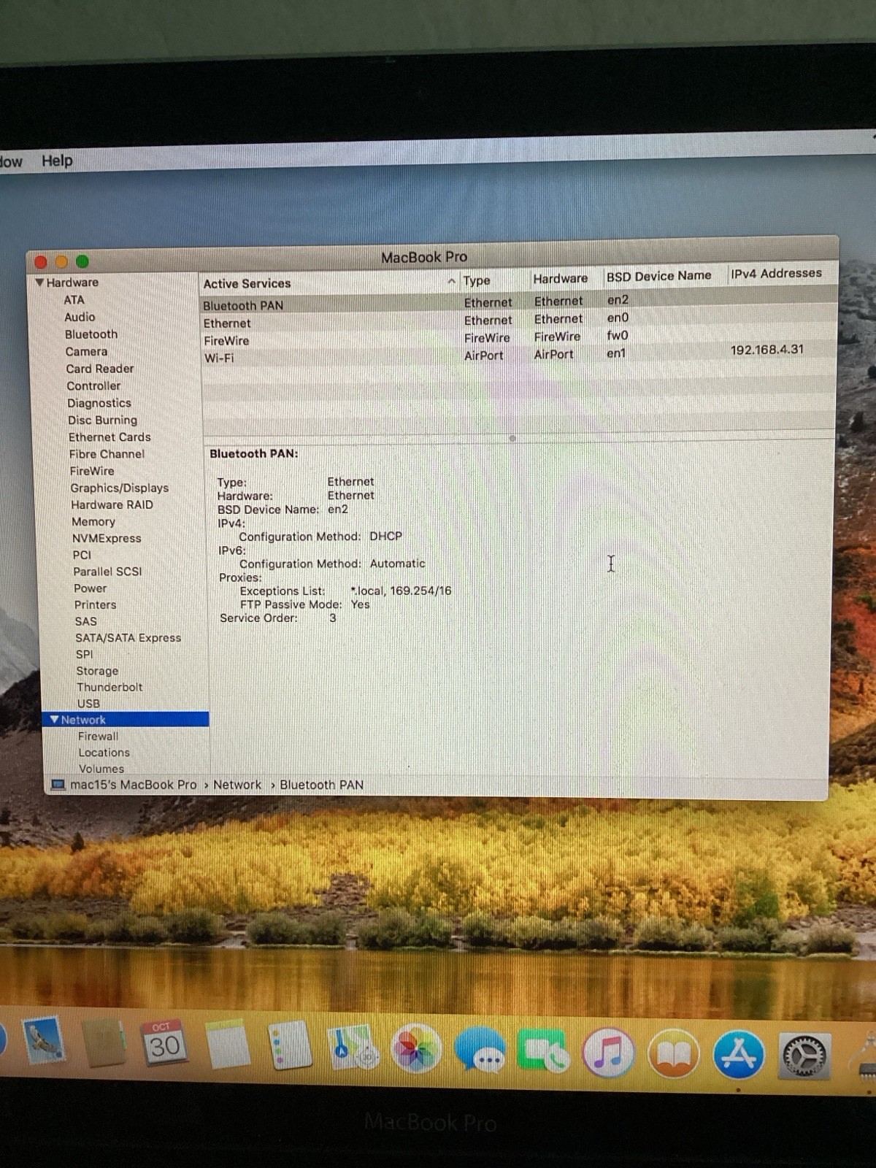Open Maps app in Dock
This screenshot has width=876, height=1168.
pyautogui.click(x=353, y=1048)
